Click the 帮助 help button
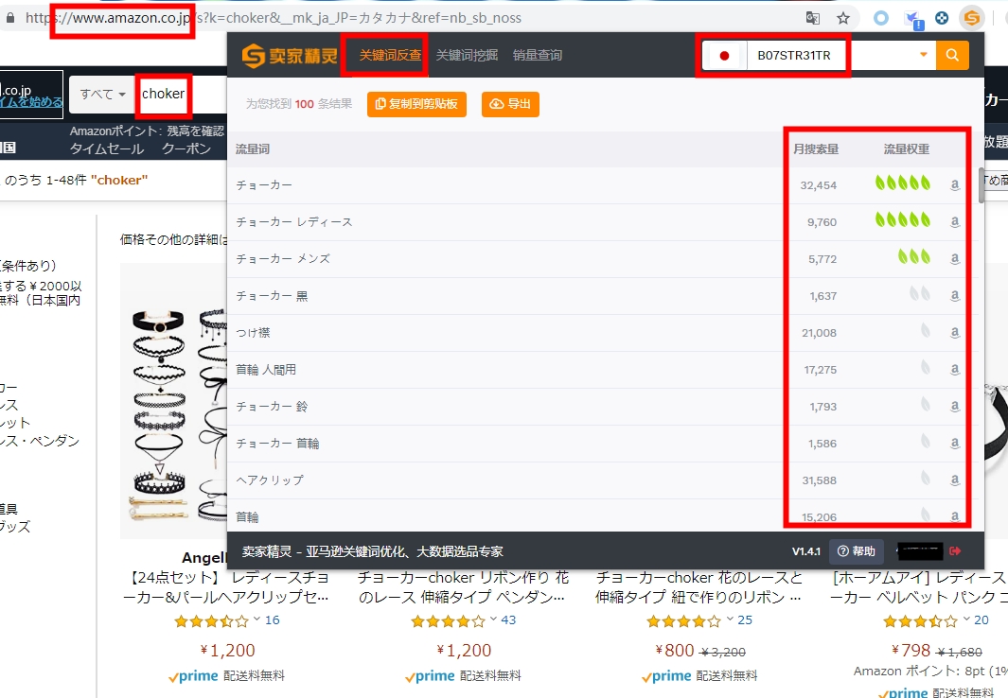This screenshot has height=698, width=1008. click(x=857, y=551)
